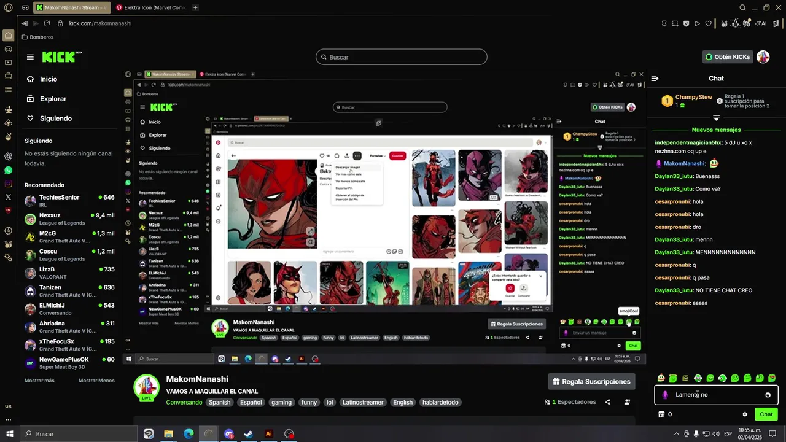Click the Windows taskbar Buscar search box
The image size is (786, 442).
78,433
